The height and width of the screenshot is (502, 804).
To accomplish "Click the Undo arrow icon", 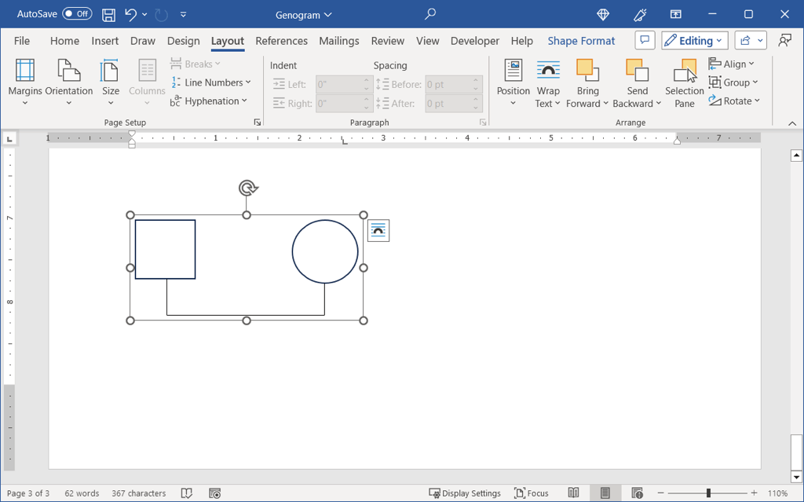I will pos(130,14).
